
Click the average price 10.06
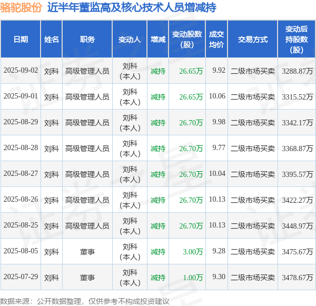coord(217,96)
